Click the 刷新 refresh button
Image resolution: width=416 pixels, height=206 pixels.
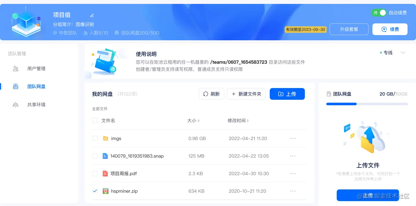pos(212,94)
